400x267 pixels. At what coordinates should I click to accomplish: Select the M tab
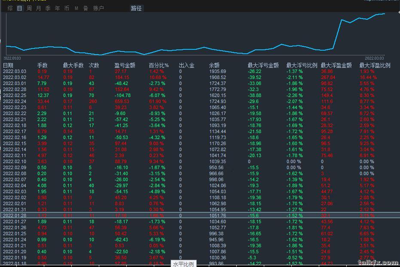point(76,8)
